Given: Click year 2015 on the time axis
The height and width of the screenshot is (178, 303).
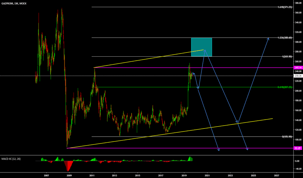Looking at the screenshot, I should [138, 175].
